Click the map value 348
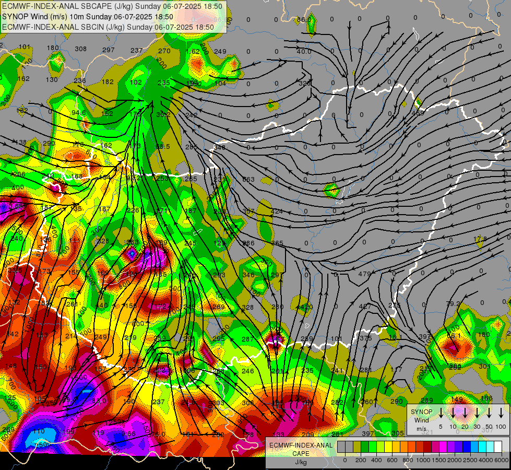Viewport: 511px width, 470px height. [220, 147]
